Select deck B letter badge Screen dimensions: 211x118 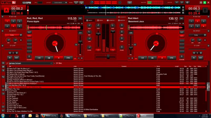click(205, 10)
